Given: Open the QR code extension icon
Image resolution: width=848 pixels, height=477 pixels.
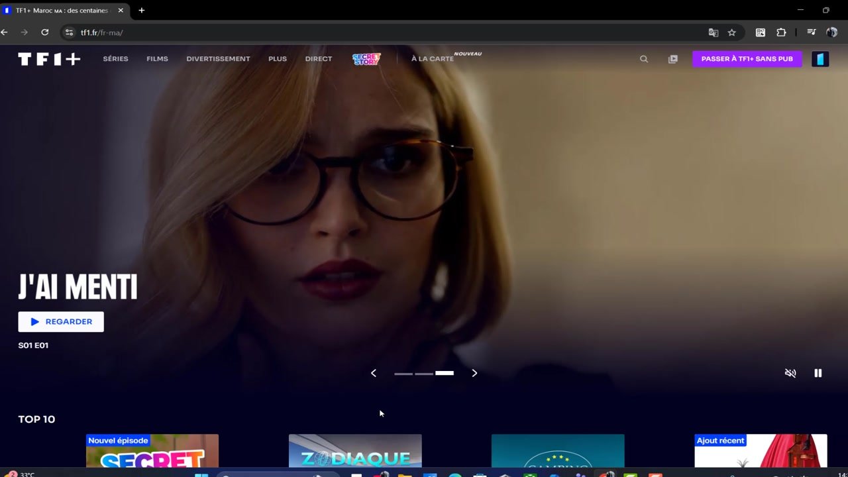Looking at the screenshot, I should [761, 32].
